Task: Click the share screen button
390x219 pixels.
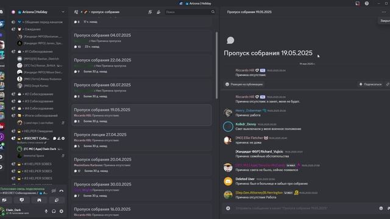Action: coord(22,200)
